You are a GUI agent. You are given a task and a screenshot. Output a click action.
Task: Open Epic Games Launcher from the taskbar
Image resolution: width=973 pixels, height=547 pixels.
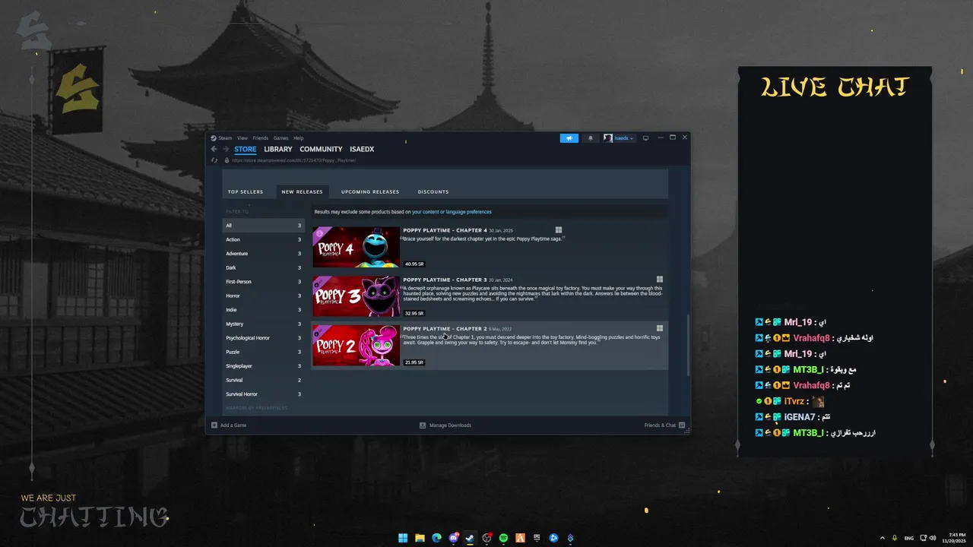(537, 538)
